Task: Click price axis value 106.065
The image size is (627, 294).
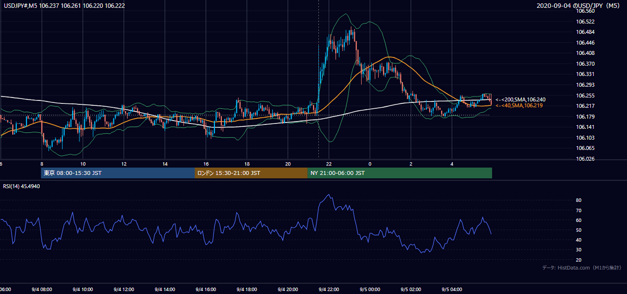Action: [x=586, y=148]
